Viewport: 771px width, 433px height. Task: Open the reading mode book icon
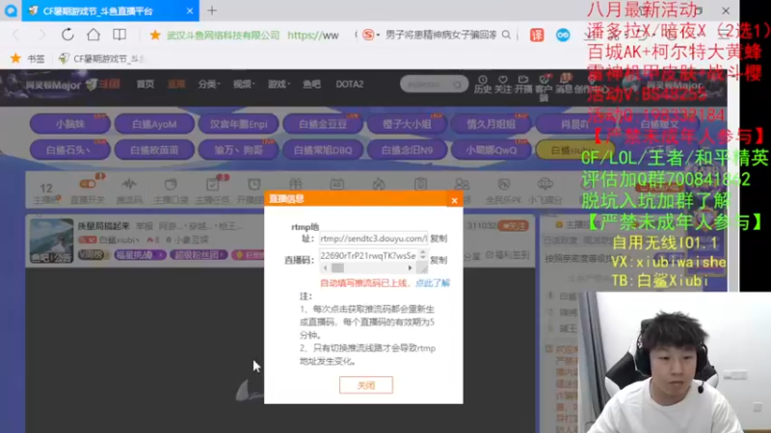120,35
